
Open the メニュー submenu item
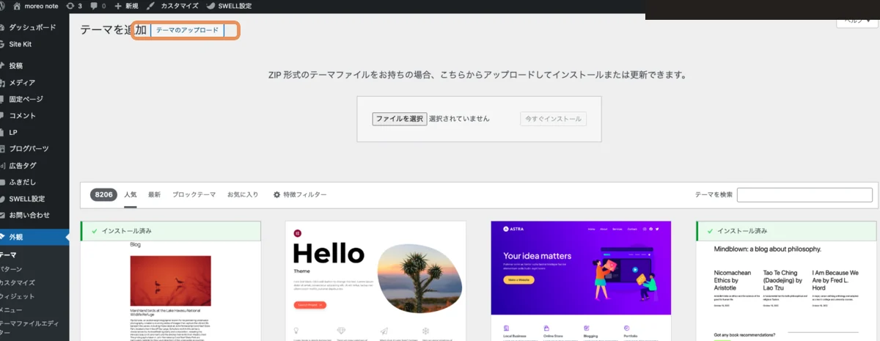[12, 309]
